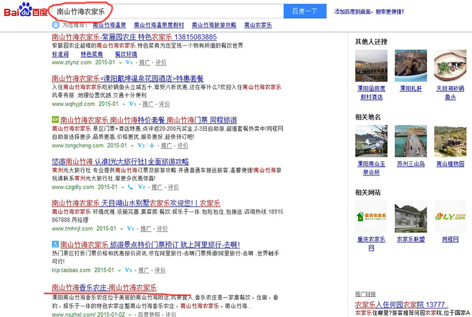Open the 标准间 sublink
This screenshot has height=317, width=472.
60,54
